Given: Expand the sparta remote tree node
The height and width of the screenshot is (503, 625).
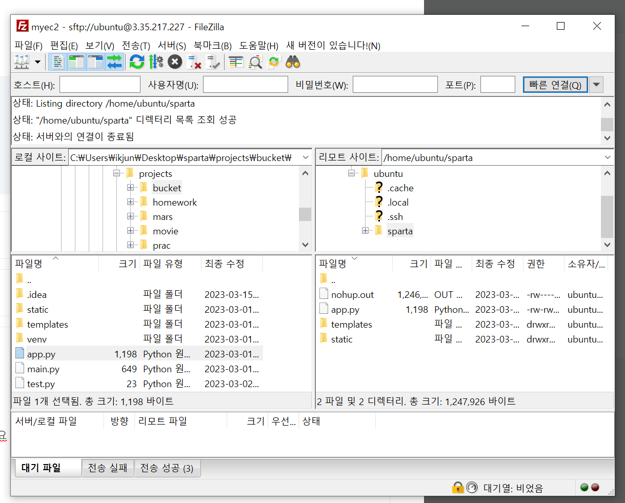Looking at the screenshot, I should click(365, 231).
